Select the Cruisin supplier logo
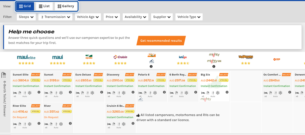The height and width of the screenshot is (135, 305). click(120, 57)
